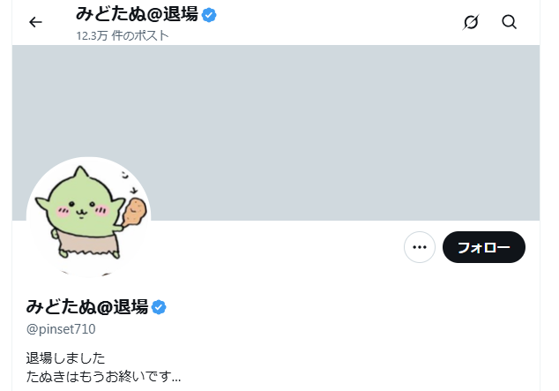
Task: Open the three-dot more options button
Action: [420, 247]
